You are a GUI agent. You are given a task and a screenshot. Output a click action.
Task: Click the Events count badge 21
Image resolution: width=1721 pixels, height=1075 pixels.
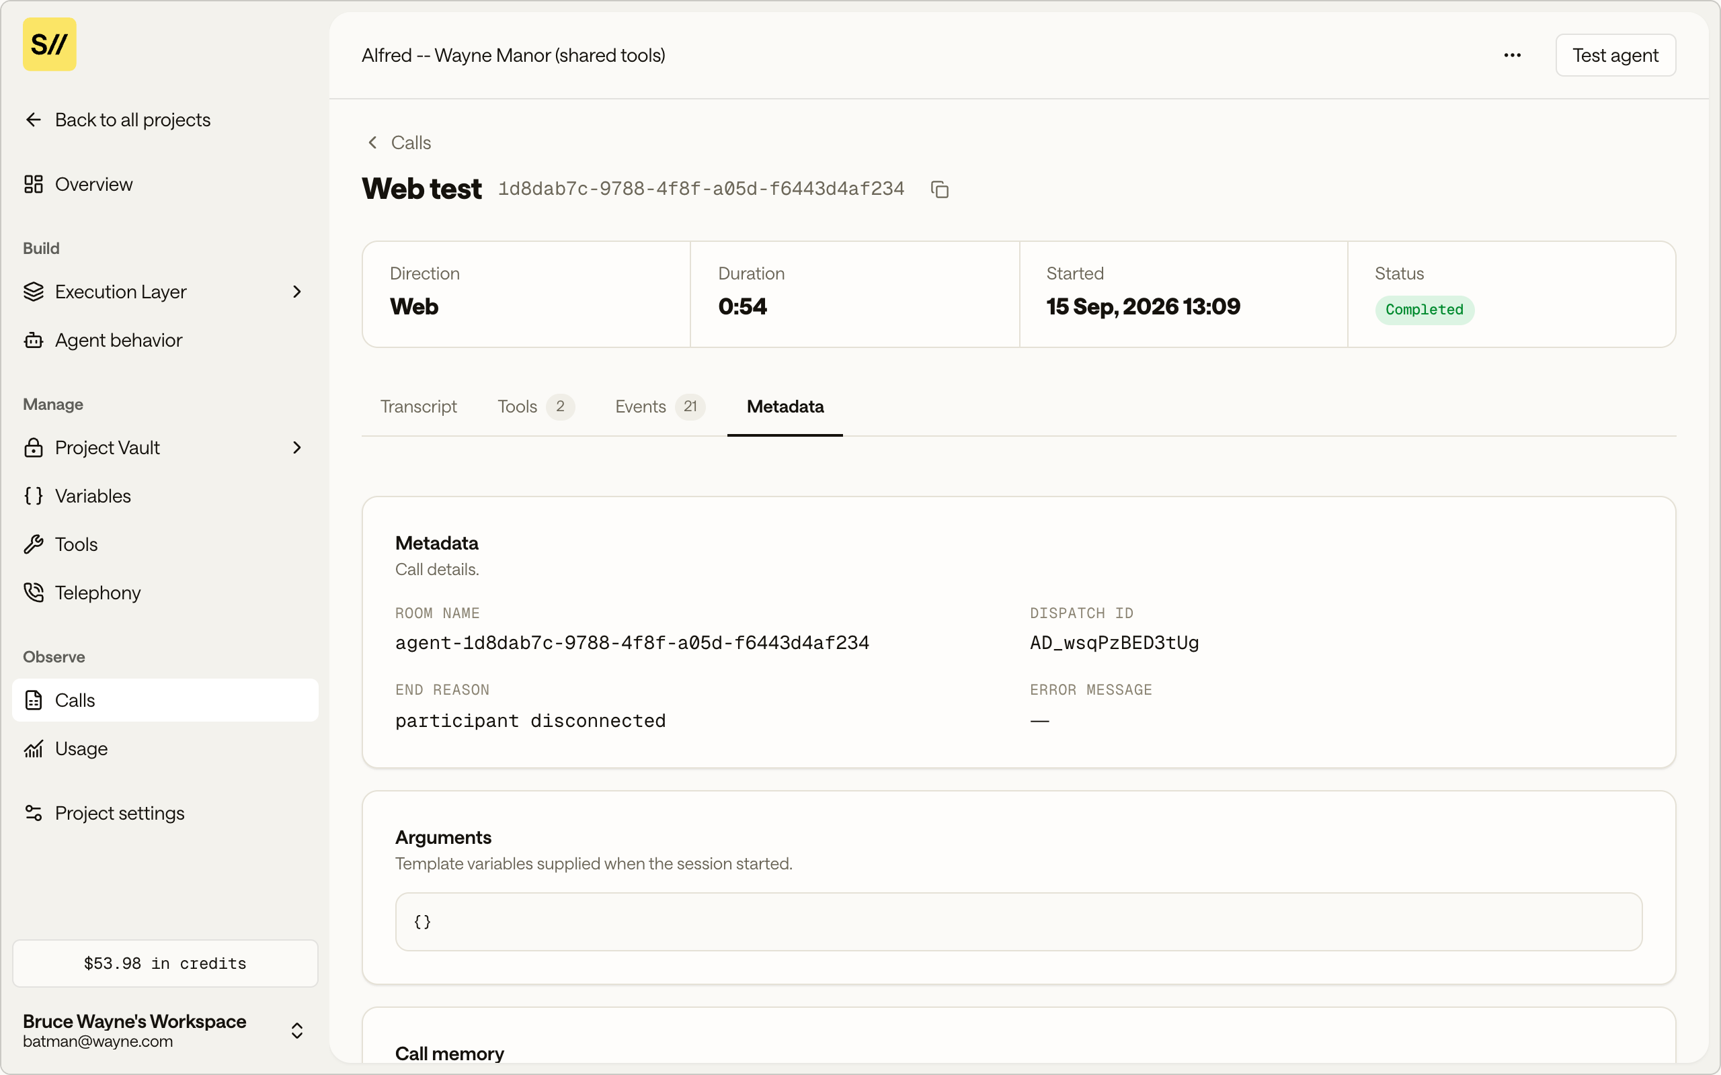pos(690,406)
